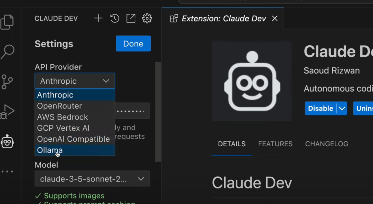
Task: Switch to the CHANGELOG tab
Action: 327,144
